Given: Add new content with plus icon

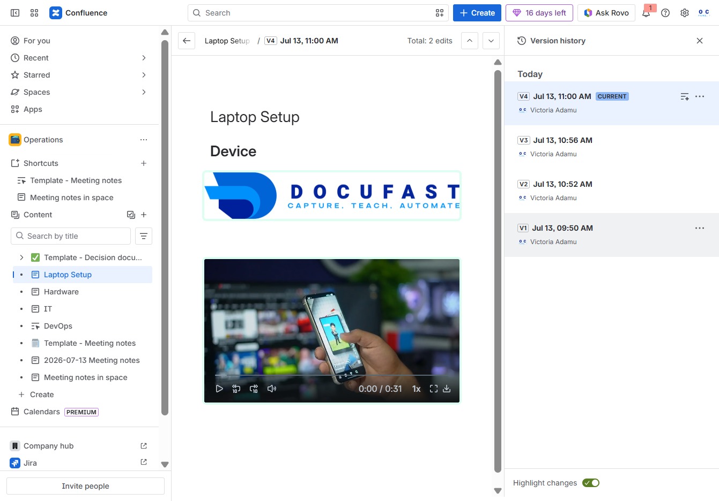Looking at the screenshot, I should point(144,215).
